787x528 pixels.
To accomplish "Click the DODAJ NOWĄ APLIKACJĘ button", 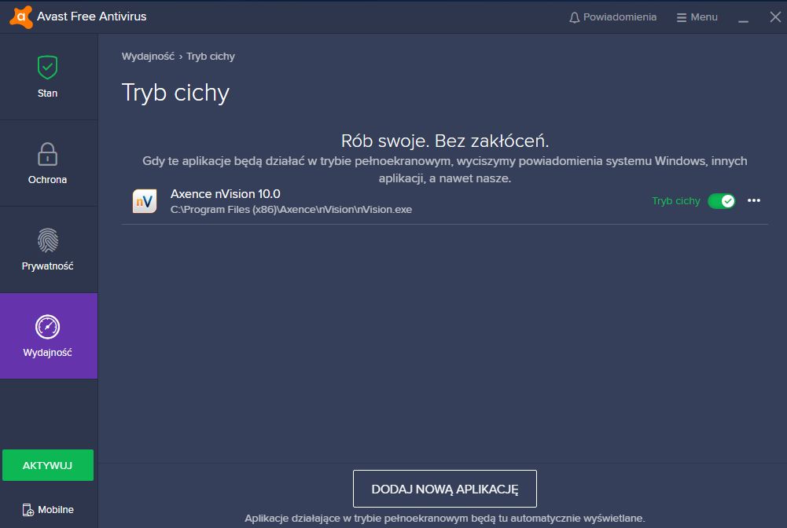I will point(444,488).
